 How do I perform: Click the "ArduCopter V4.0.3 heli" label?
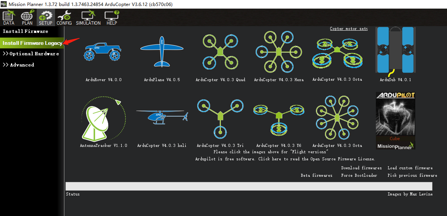(162, 145)
